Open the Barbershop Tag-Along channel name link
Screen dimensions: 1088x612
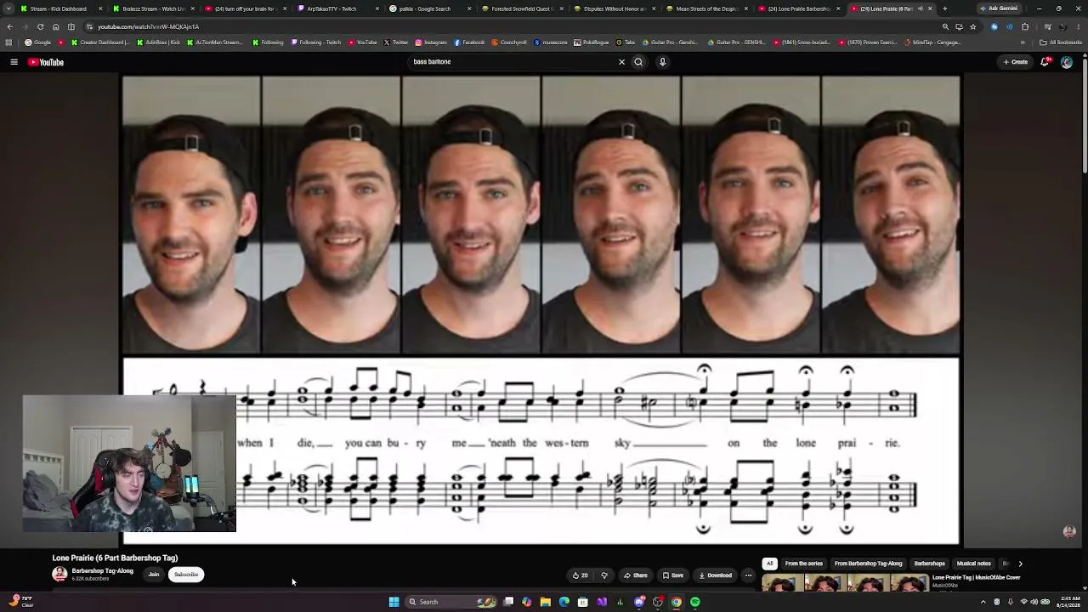103,571
